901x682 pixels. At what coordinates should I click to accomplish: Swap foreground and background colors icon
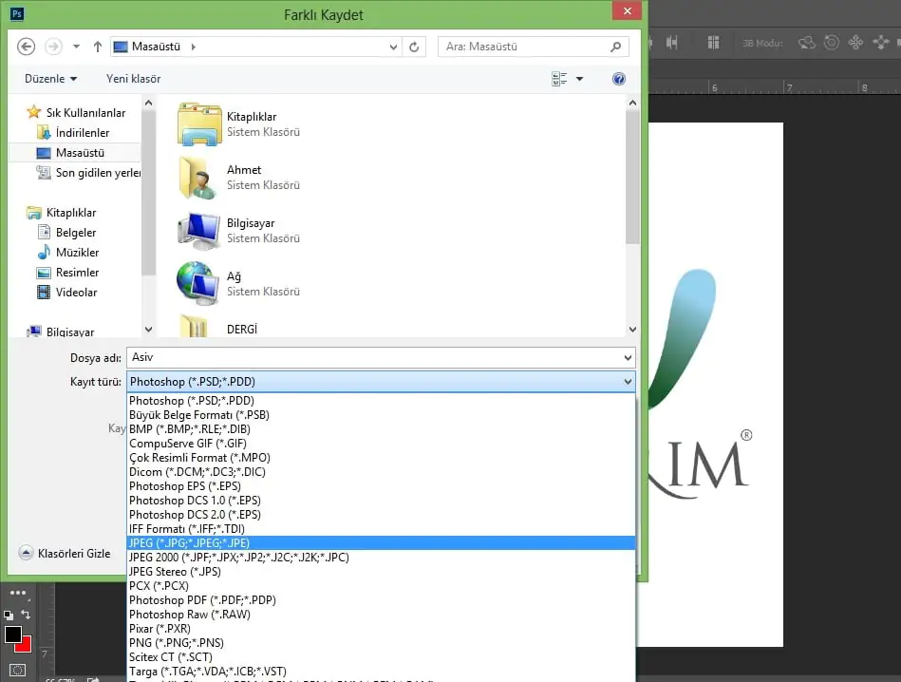26,615
